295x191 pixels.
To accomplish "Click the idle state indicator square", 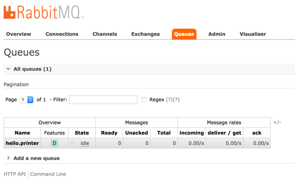I will (x=72, y=143).
